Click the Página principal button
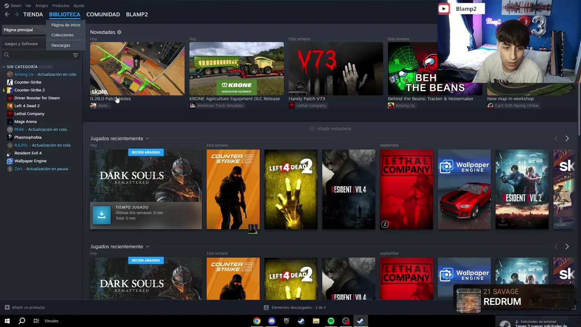This screenshot has height=327, width=581. click(24, 30)
